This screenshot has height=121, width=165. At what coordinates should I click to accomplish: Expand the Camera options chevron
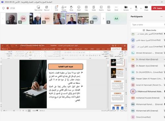tap(131, 8)
